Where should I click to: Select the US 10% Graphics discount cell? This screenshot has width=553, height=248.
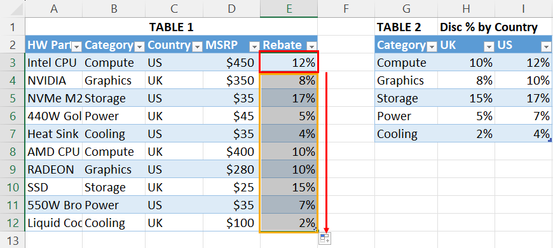(x=524, y=80)
